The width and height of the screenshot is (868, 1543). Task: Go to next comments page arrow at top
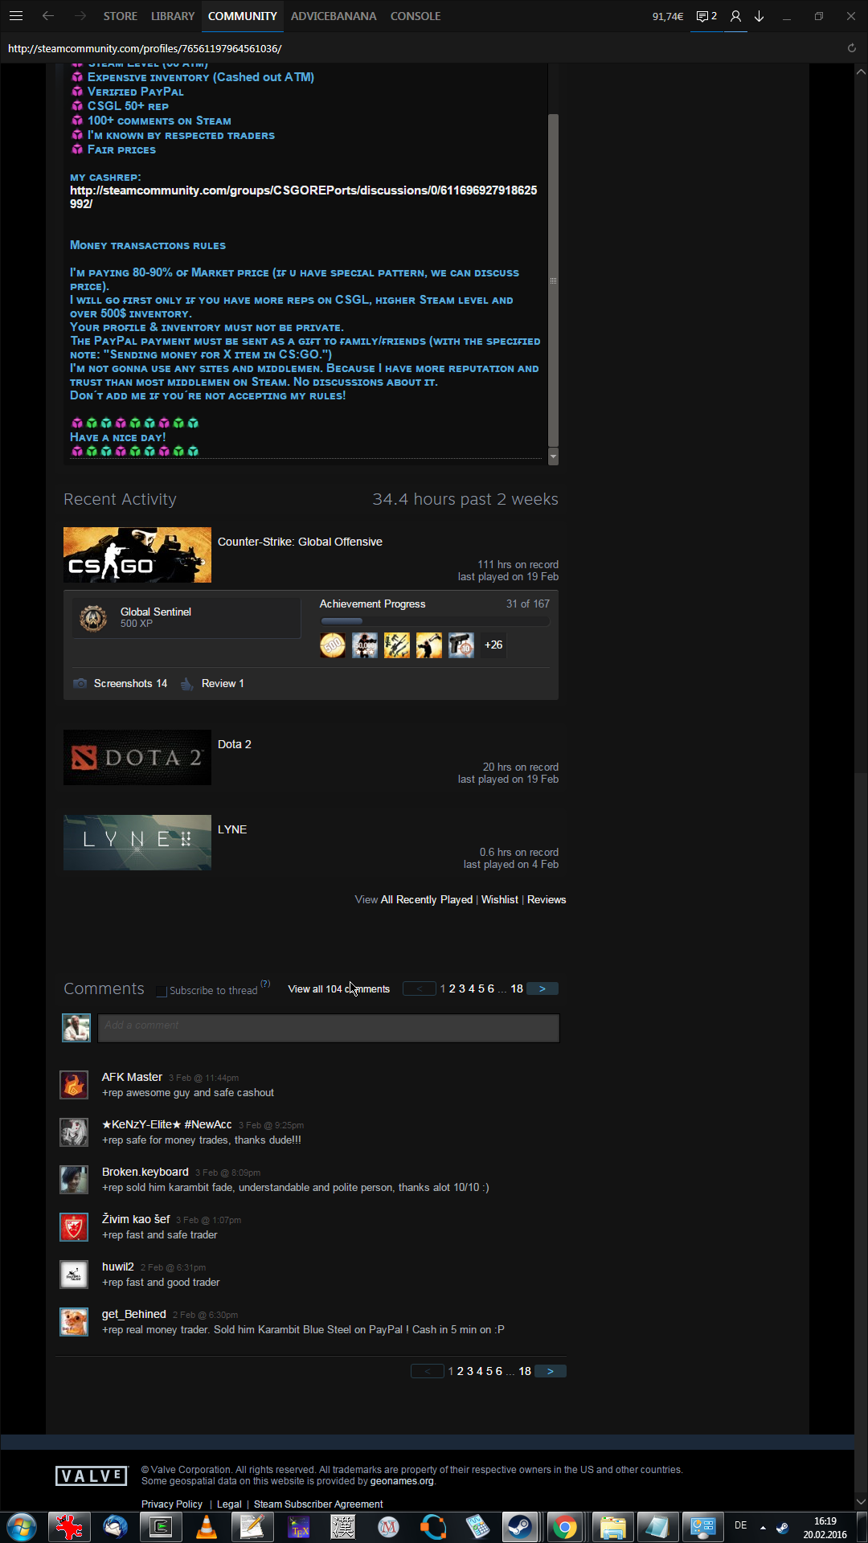[542, 989]
